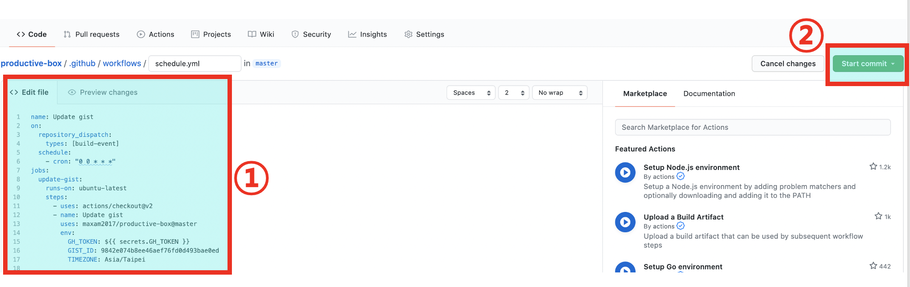Click the Insights graph icon
The width and height of the screenshot is (910, 287).
pyautogui.click(x=352, y=34)
